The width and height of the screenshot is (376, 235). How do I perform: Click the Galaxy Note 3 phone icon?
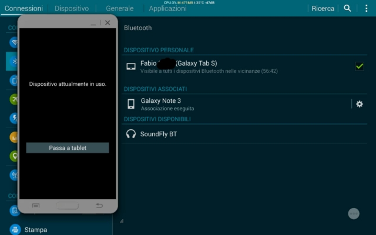click(x=131, y=104)
